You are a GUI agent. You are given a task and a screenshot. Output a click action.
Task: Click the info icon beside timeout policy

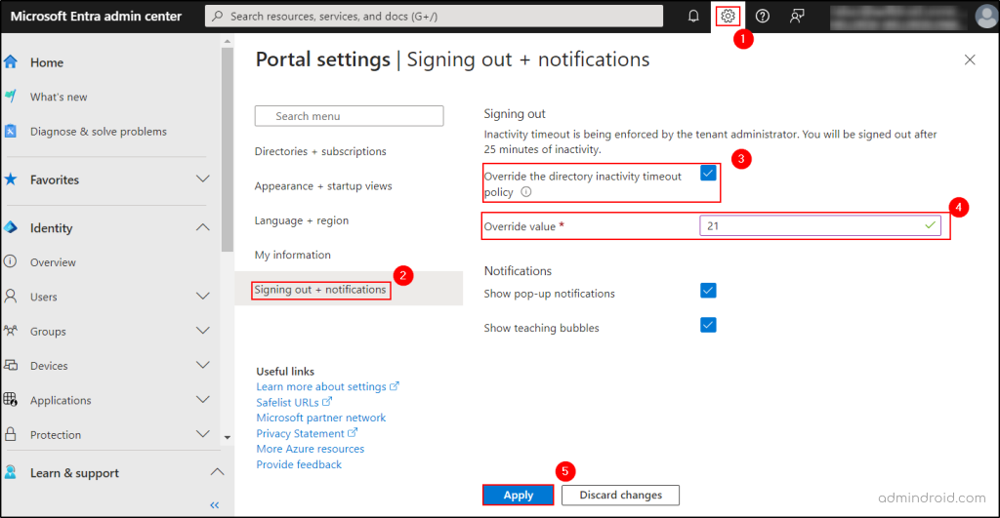(526, 192)
